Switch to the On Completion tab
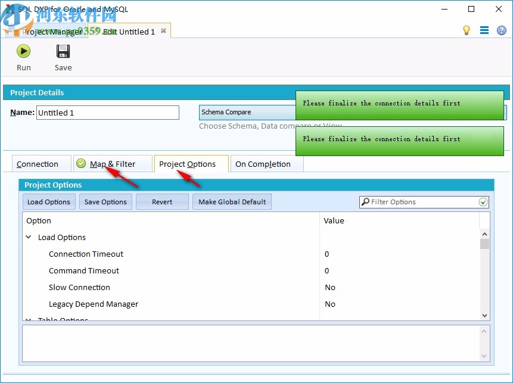The width and height of the screenshot is (513, 383). pyautogui.click(x=265, y=163)
